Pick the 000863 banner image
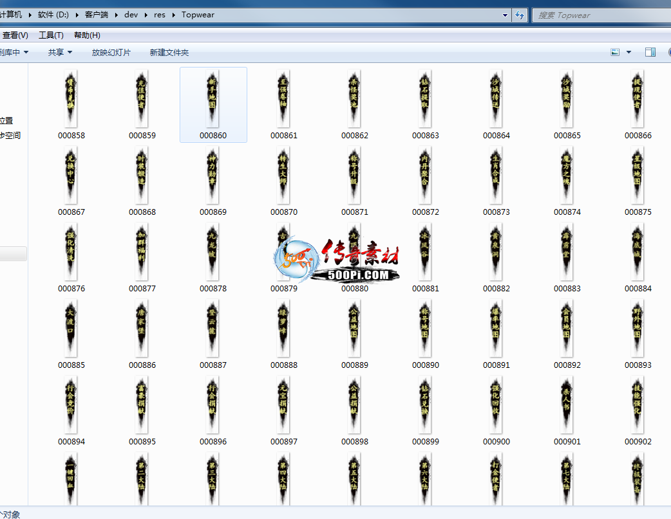The height and width of the screenshot is (519, 671). pyautogui.click(x=425, y=99)
